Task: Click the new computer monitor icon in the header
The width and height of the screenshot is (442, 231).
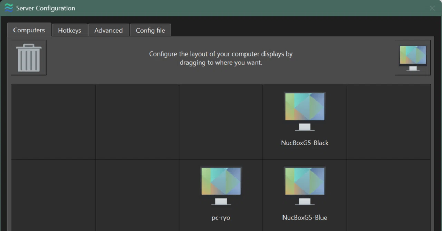Action: 413,58
